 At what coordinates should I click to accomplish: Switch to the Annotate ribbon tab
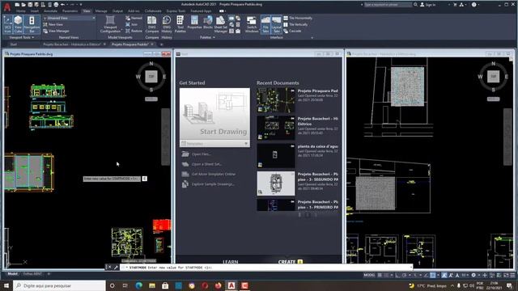[x=50, y=11]
